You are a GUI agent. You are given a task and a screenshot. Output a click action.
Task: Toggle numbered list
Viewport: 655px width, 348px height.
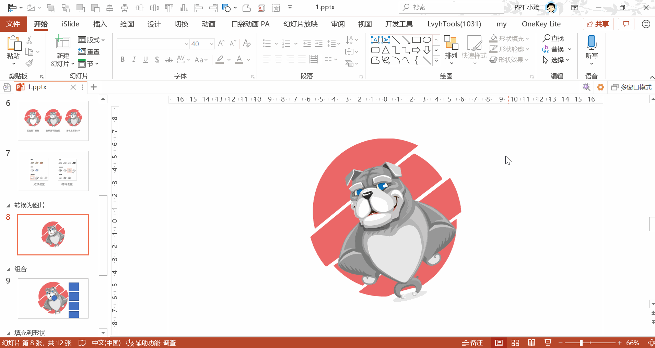286,43
